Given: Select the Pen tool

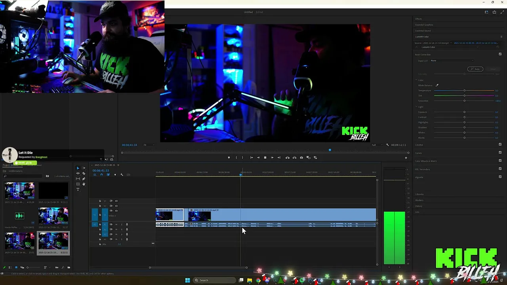Looking at the screenshot, I should click(84, 179).
